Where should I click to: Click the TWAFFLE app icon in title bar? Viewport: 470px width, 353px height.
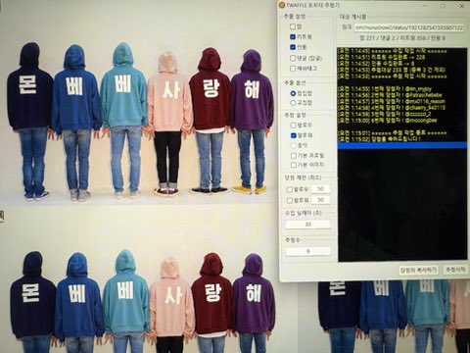(x=282, y=5)
